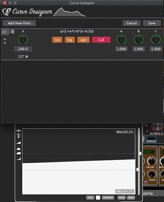This screenshot has width=164, height=202.
Task: Click the horizontal stretch arrows icon
Action: [x=19, y=131]
